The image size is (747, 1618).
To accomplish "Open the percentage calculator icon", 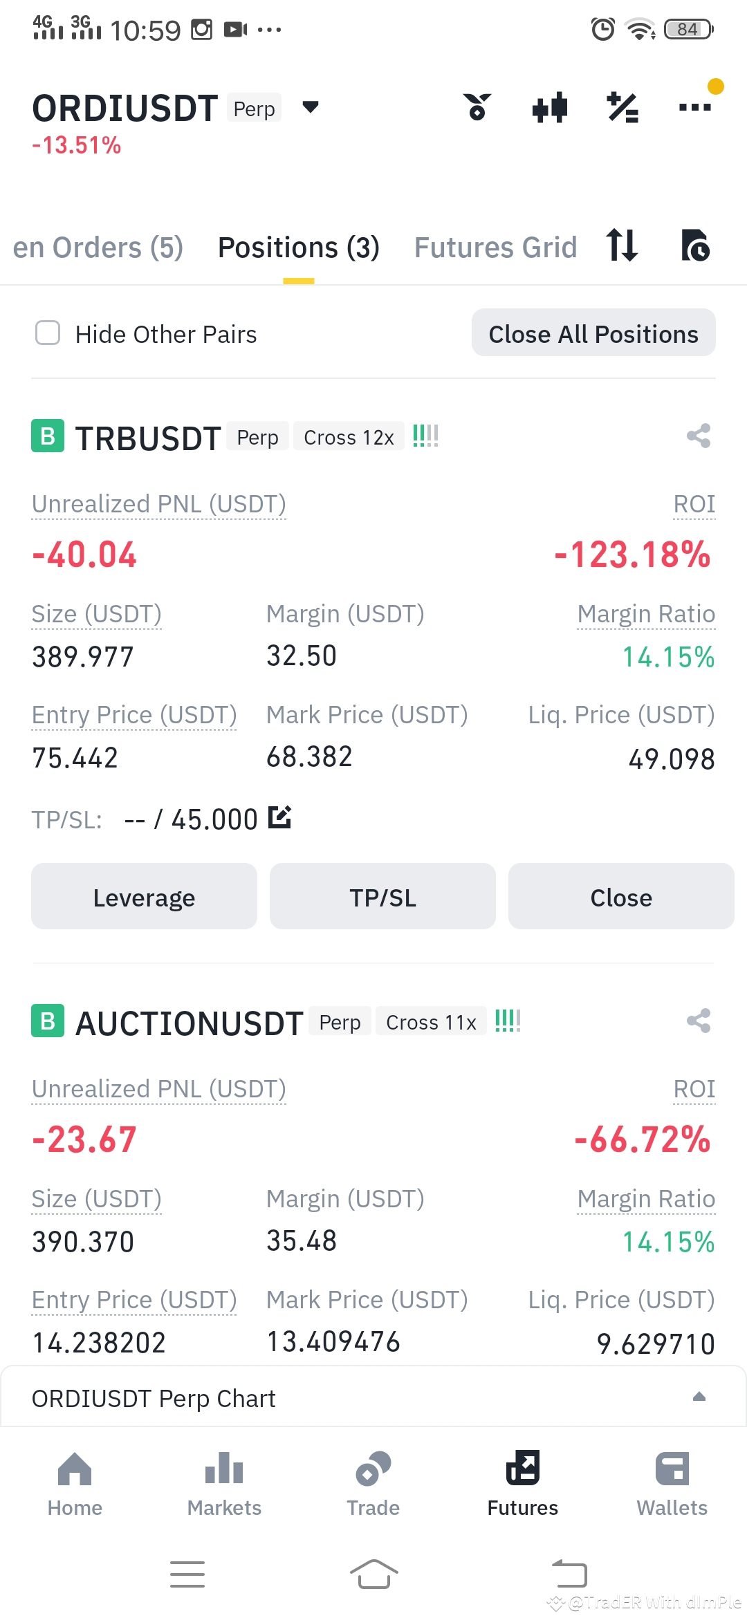I will [x=622, y=108].
